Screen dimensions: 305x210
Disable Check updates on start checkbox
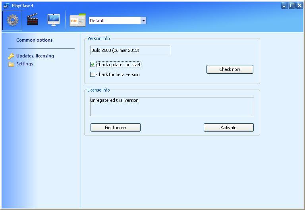[x=93, y=65]
